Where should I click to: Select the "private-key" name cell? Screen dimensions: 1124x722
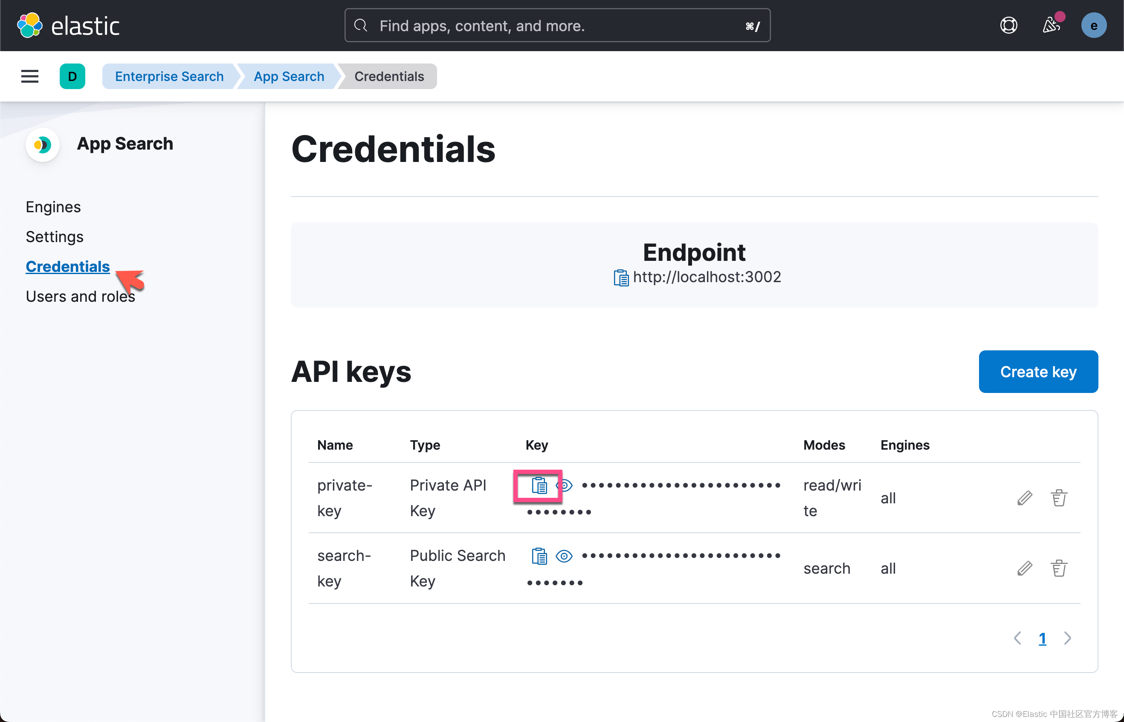(x=345, y=498)
